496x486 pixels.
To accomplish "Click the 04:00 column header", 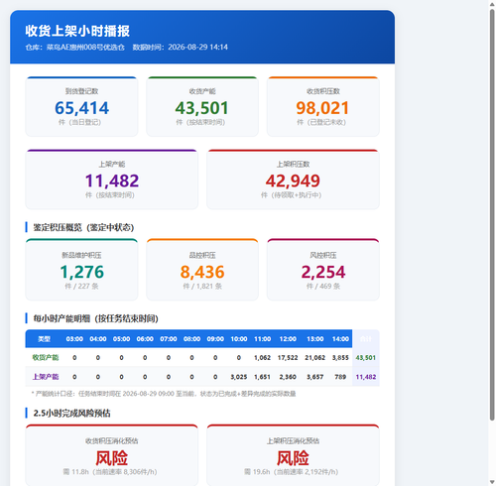I will point(98,339).
